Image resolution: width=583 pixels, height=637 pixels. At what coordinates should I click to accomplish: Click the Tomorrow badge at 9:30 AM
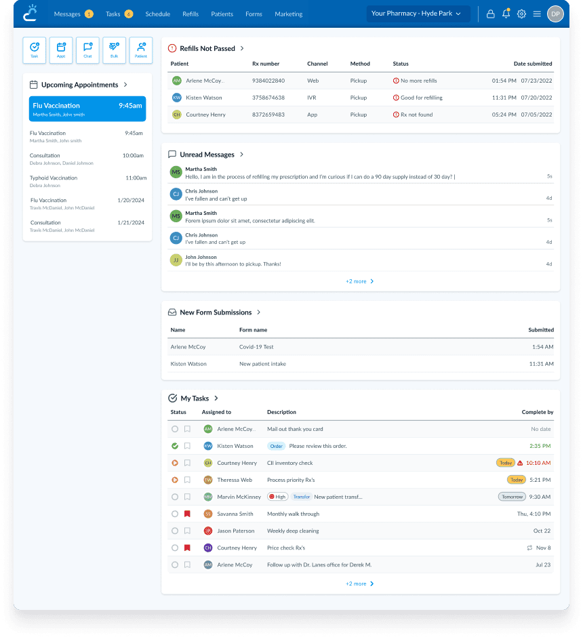[512, 497]
